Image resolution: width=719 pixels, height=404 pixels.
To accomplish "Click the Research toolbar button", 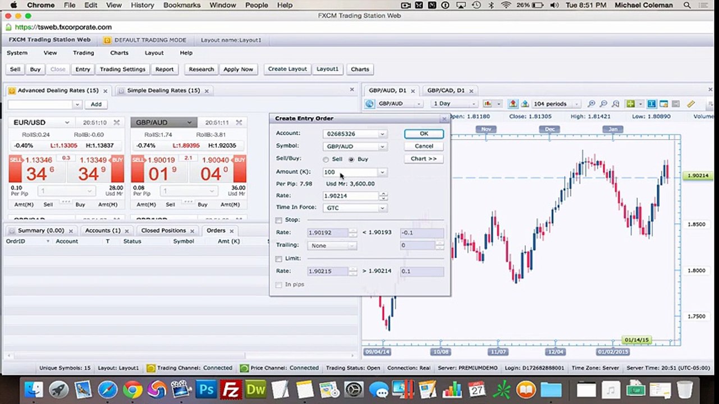I will [201, 70].
